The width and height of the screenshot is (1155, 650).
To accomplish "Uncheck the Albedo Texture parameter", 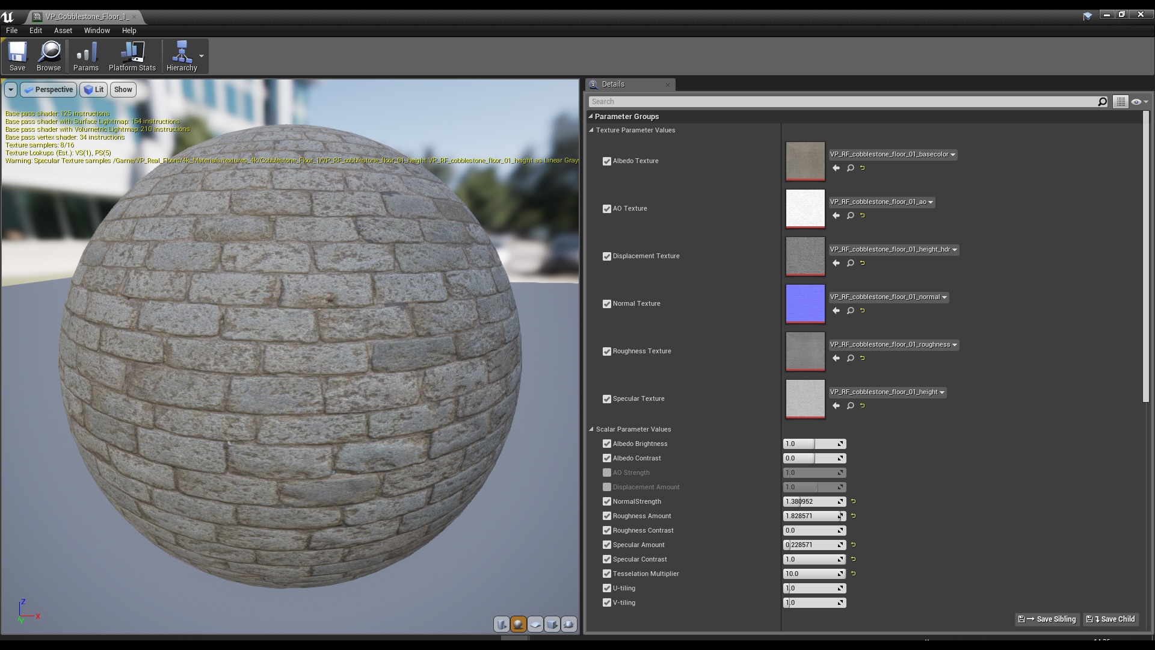I will point(606,161).
